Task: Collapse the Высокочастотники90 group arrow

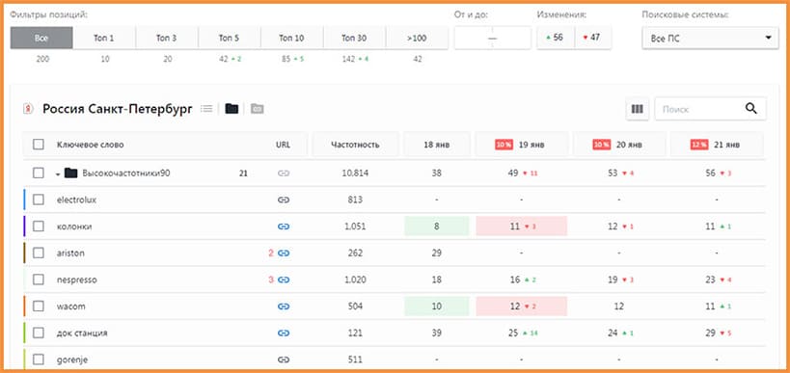Action: click(x=58, y=174)
